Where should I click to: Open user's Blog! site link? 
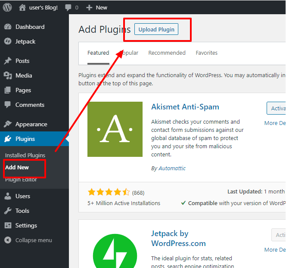pos(44,7)
